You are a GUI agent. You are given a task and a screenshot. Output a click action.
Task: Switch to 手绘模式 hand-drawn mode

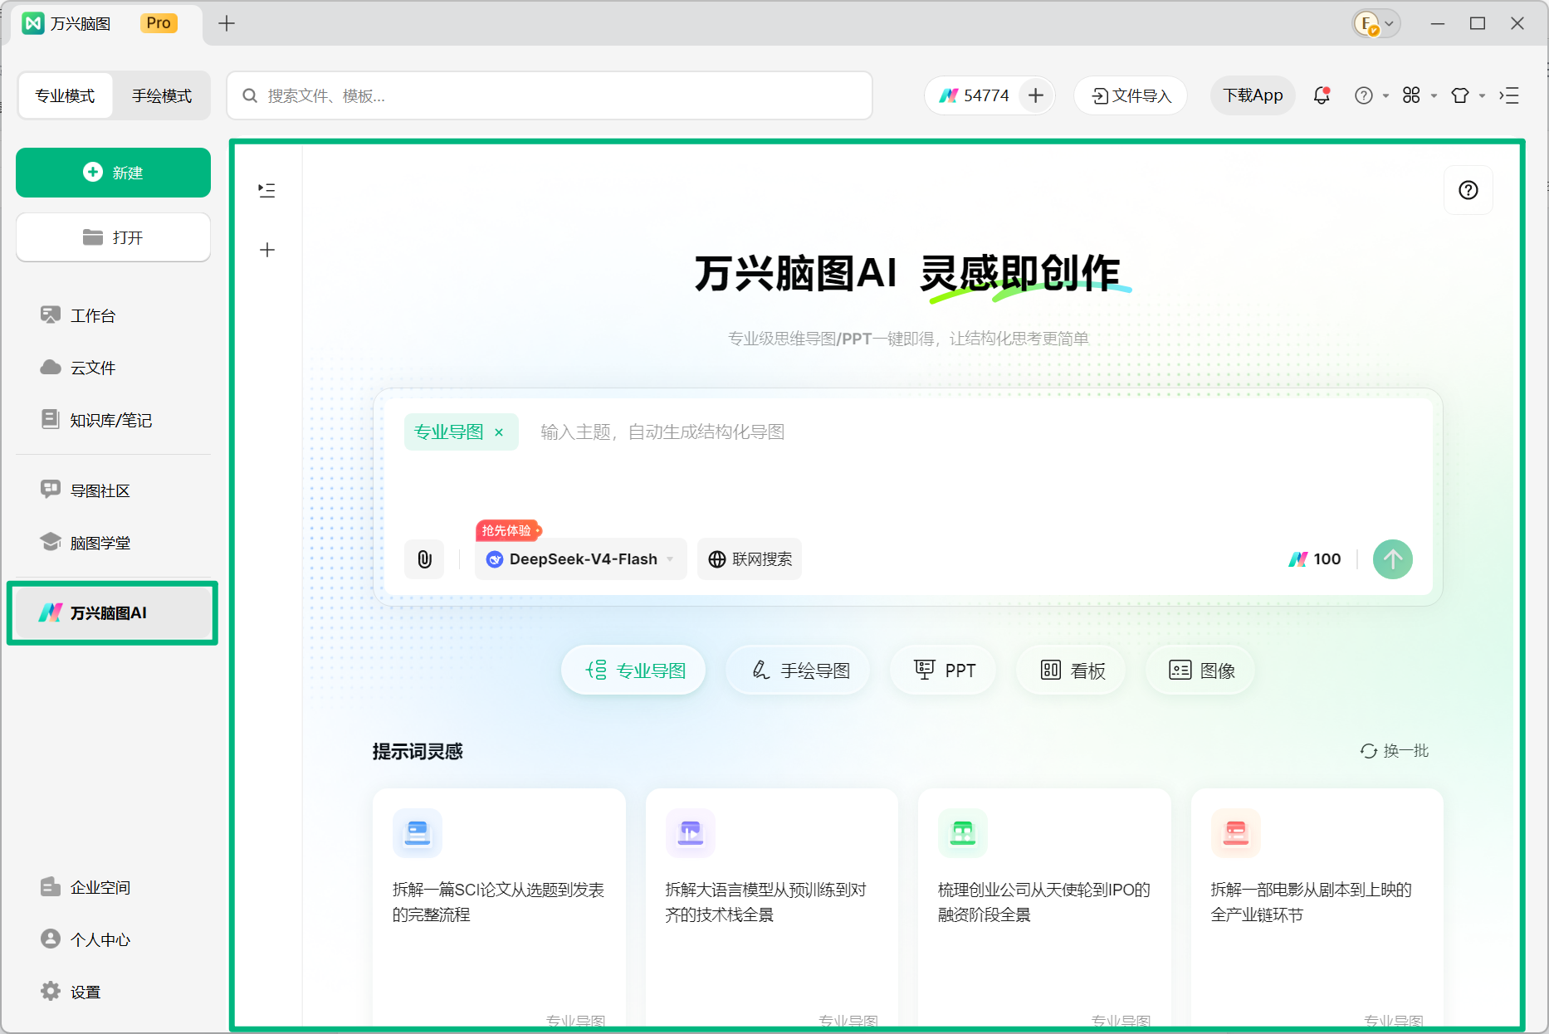click(161, 96)
